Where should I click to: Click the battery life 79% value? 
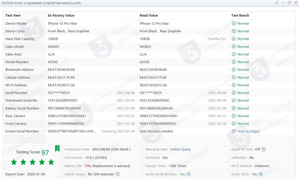88,166
